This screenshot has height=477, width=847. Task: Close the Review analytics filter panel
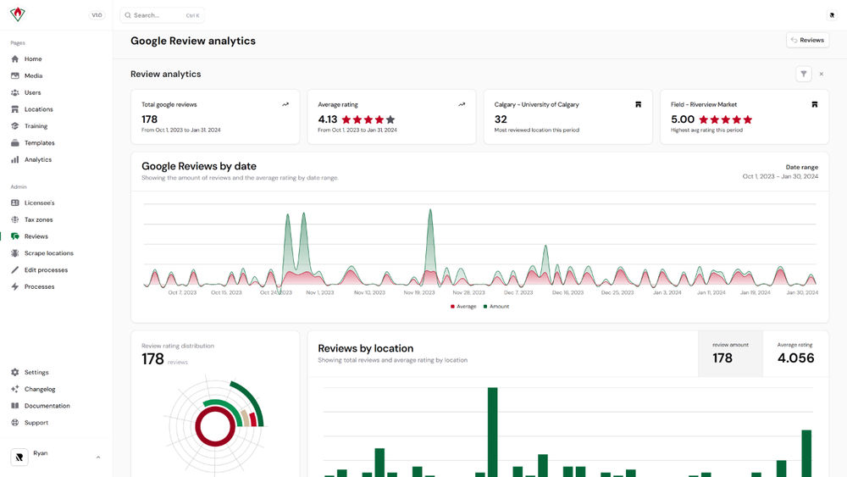tap(821, 74)
